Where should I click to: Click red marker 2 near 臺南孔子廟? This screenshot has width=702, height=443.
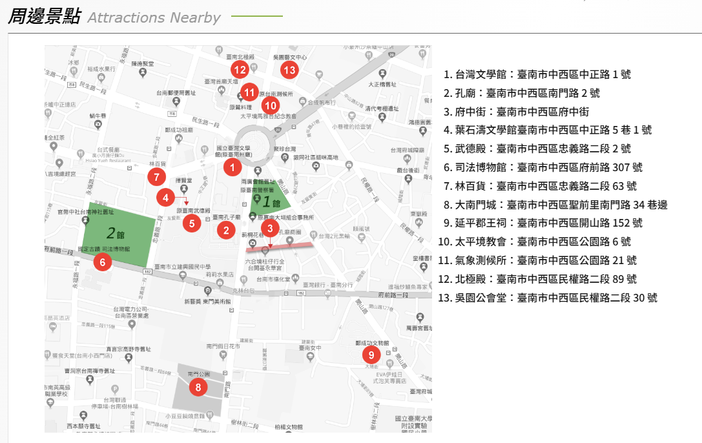click(x=225, y=229)
